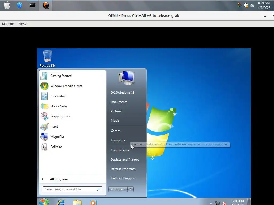Select the QEMU app icon in top bar
Screen dimensions: 274x205
coord(45,5)
